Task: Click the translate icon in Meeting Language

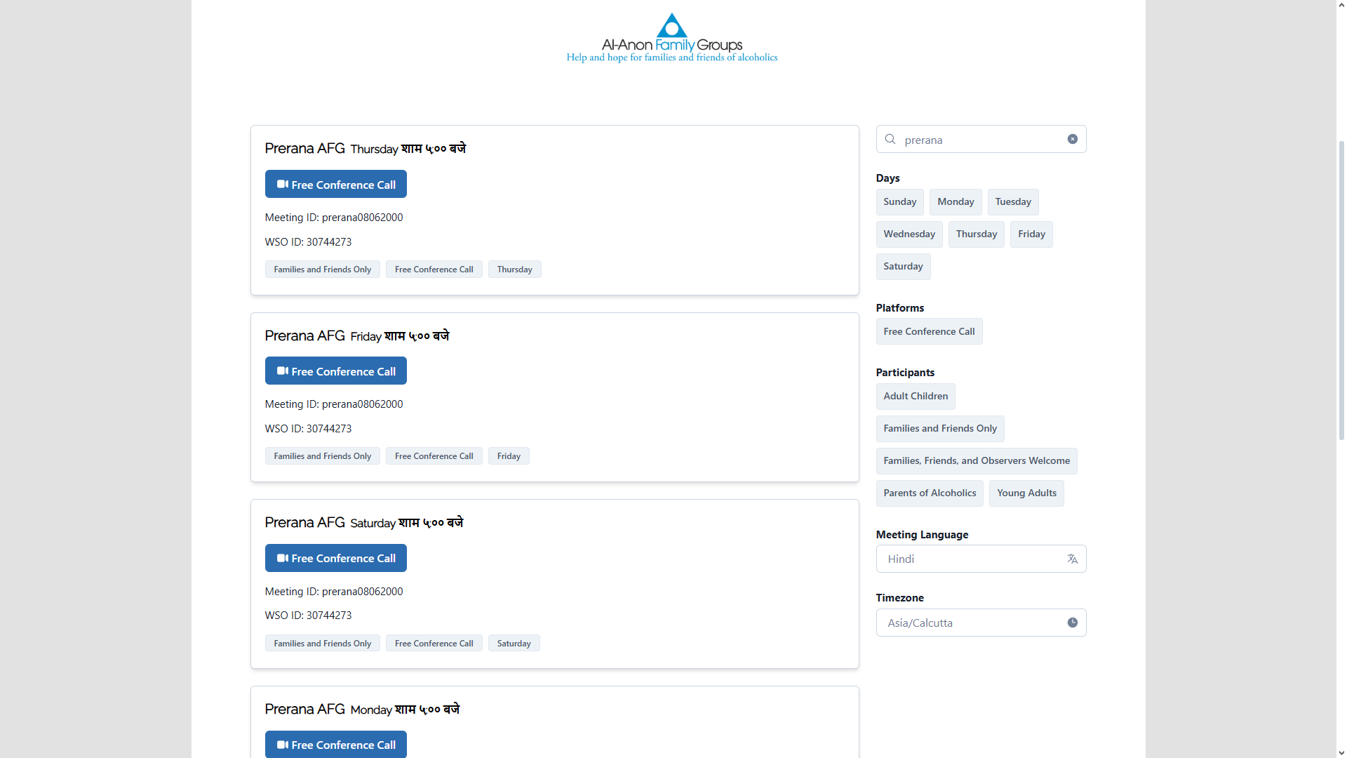Action: 1073,559
